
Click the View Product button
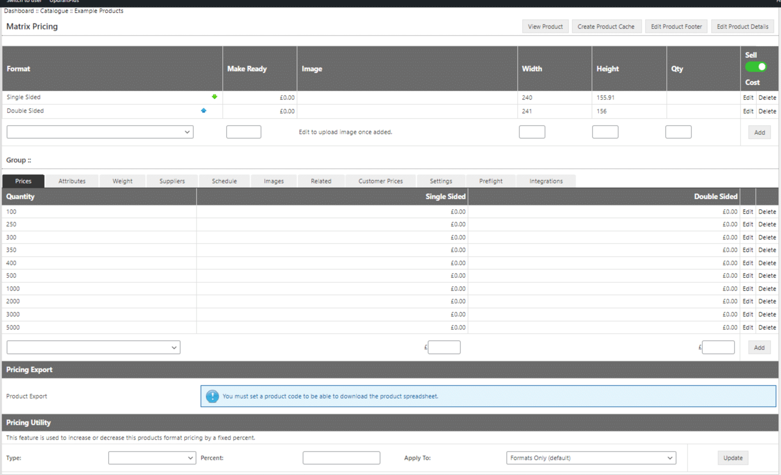click(x=545, y=27)
